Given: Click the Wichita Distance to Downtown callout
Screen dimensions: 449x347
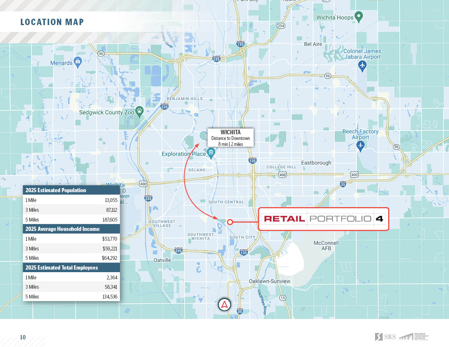Looking at the screenshot, I should click(x=230, y=138).
